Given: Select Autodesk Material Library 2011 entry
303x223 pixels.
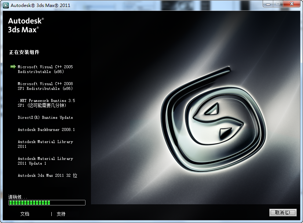Looking at the screenshot, I should point(45,144).
